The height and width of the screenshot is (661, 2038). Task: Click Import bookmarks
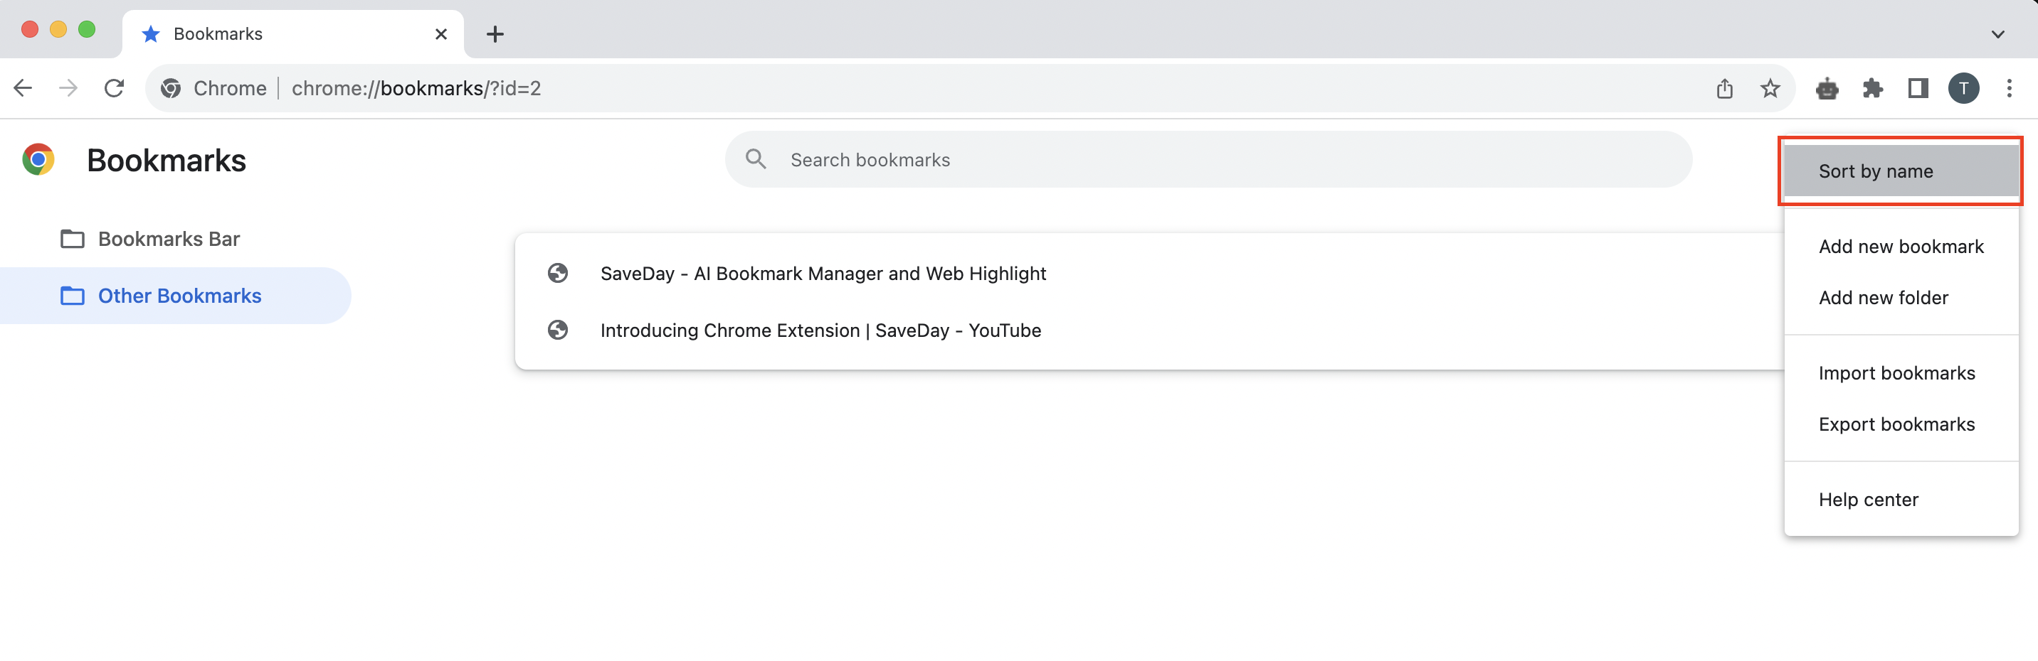pyautogui.click(x=1897, y=372)
